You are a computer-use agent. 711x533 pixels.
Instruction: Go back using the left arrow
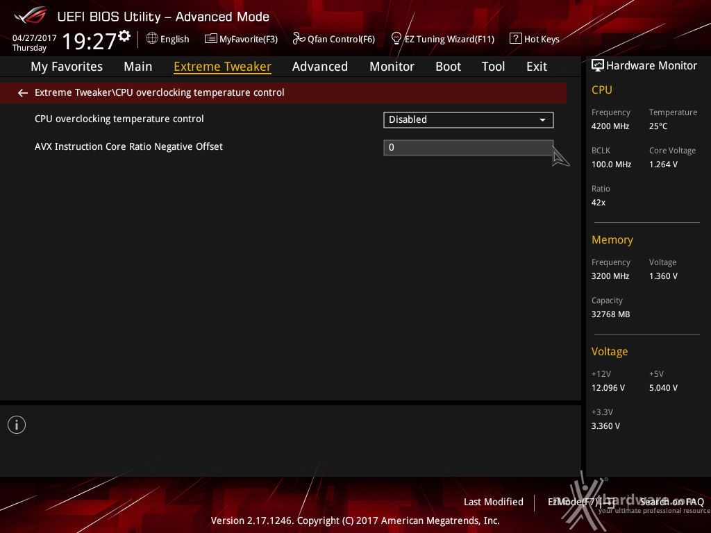pyautogui.click(x=23, y=93)
